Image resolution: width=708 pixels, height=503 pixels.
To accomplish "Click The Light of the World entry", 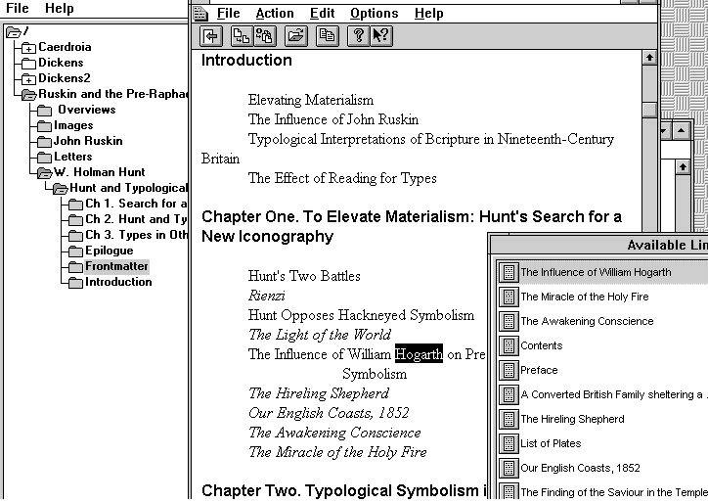I will [x=320, y=335].
